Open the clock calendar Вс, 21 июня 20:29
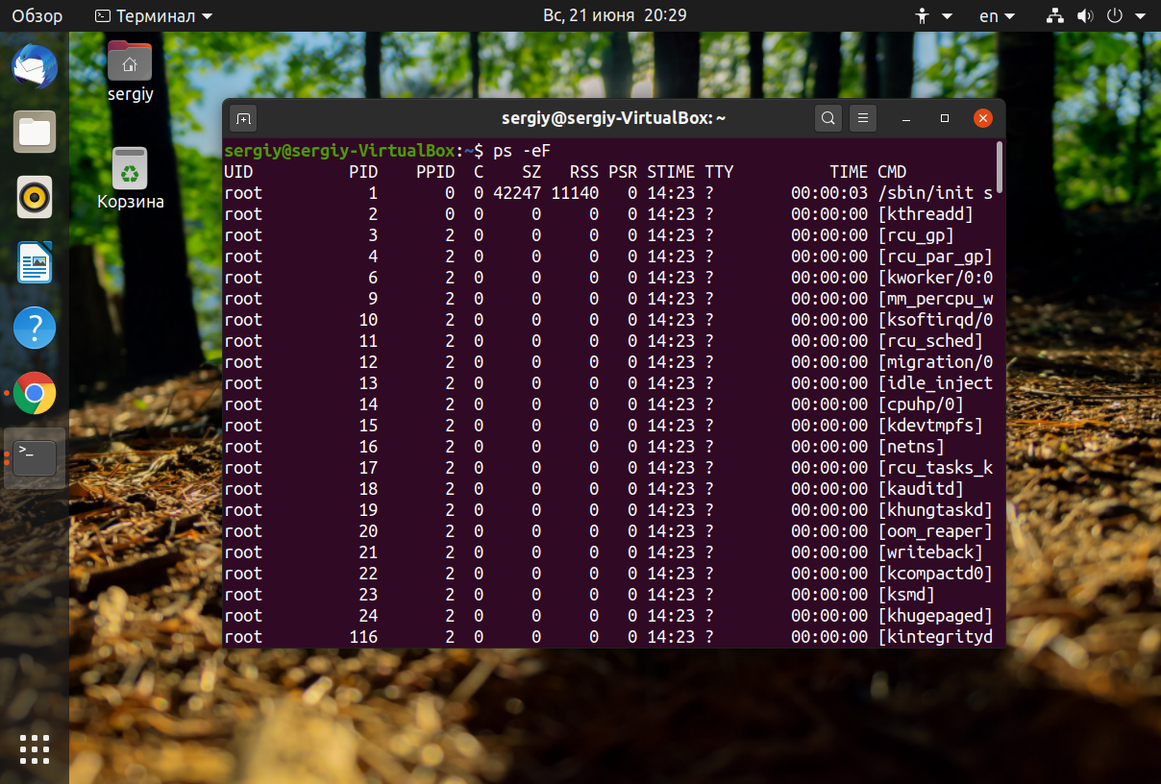Image resolution: width=1161 pixels, height=784 pixels. [615, 15]
